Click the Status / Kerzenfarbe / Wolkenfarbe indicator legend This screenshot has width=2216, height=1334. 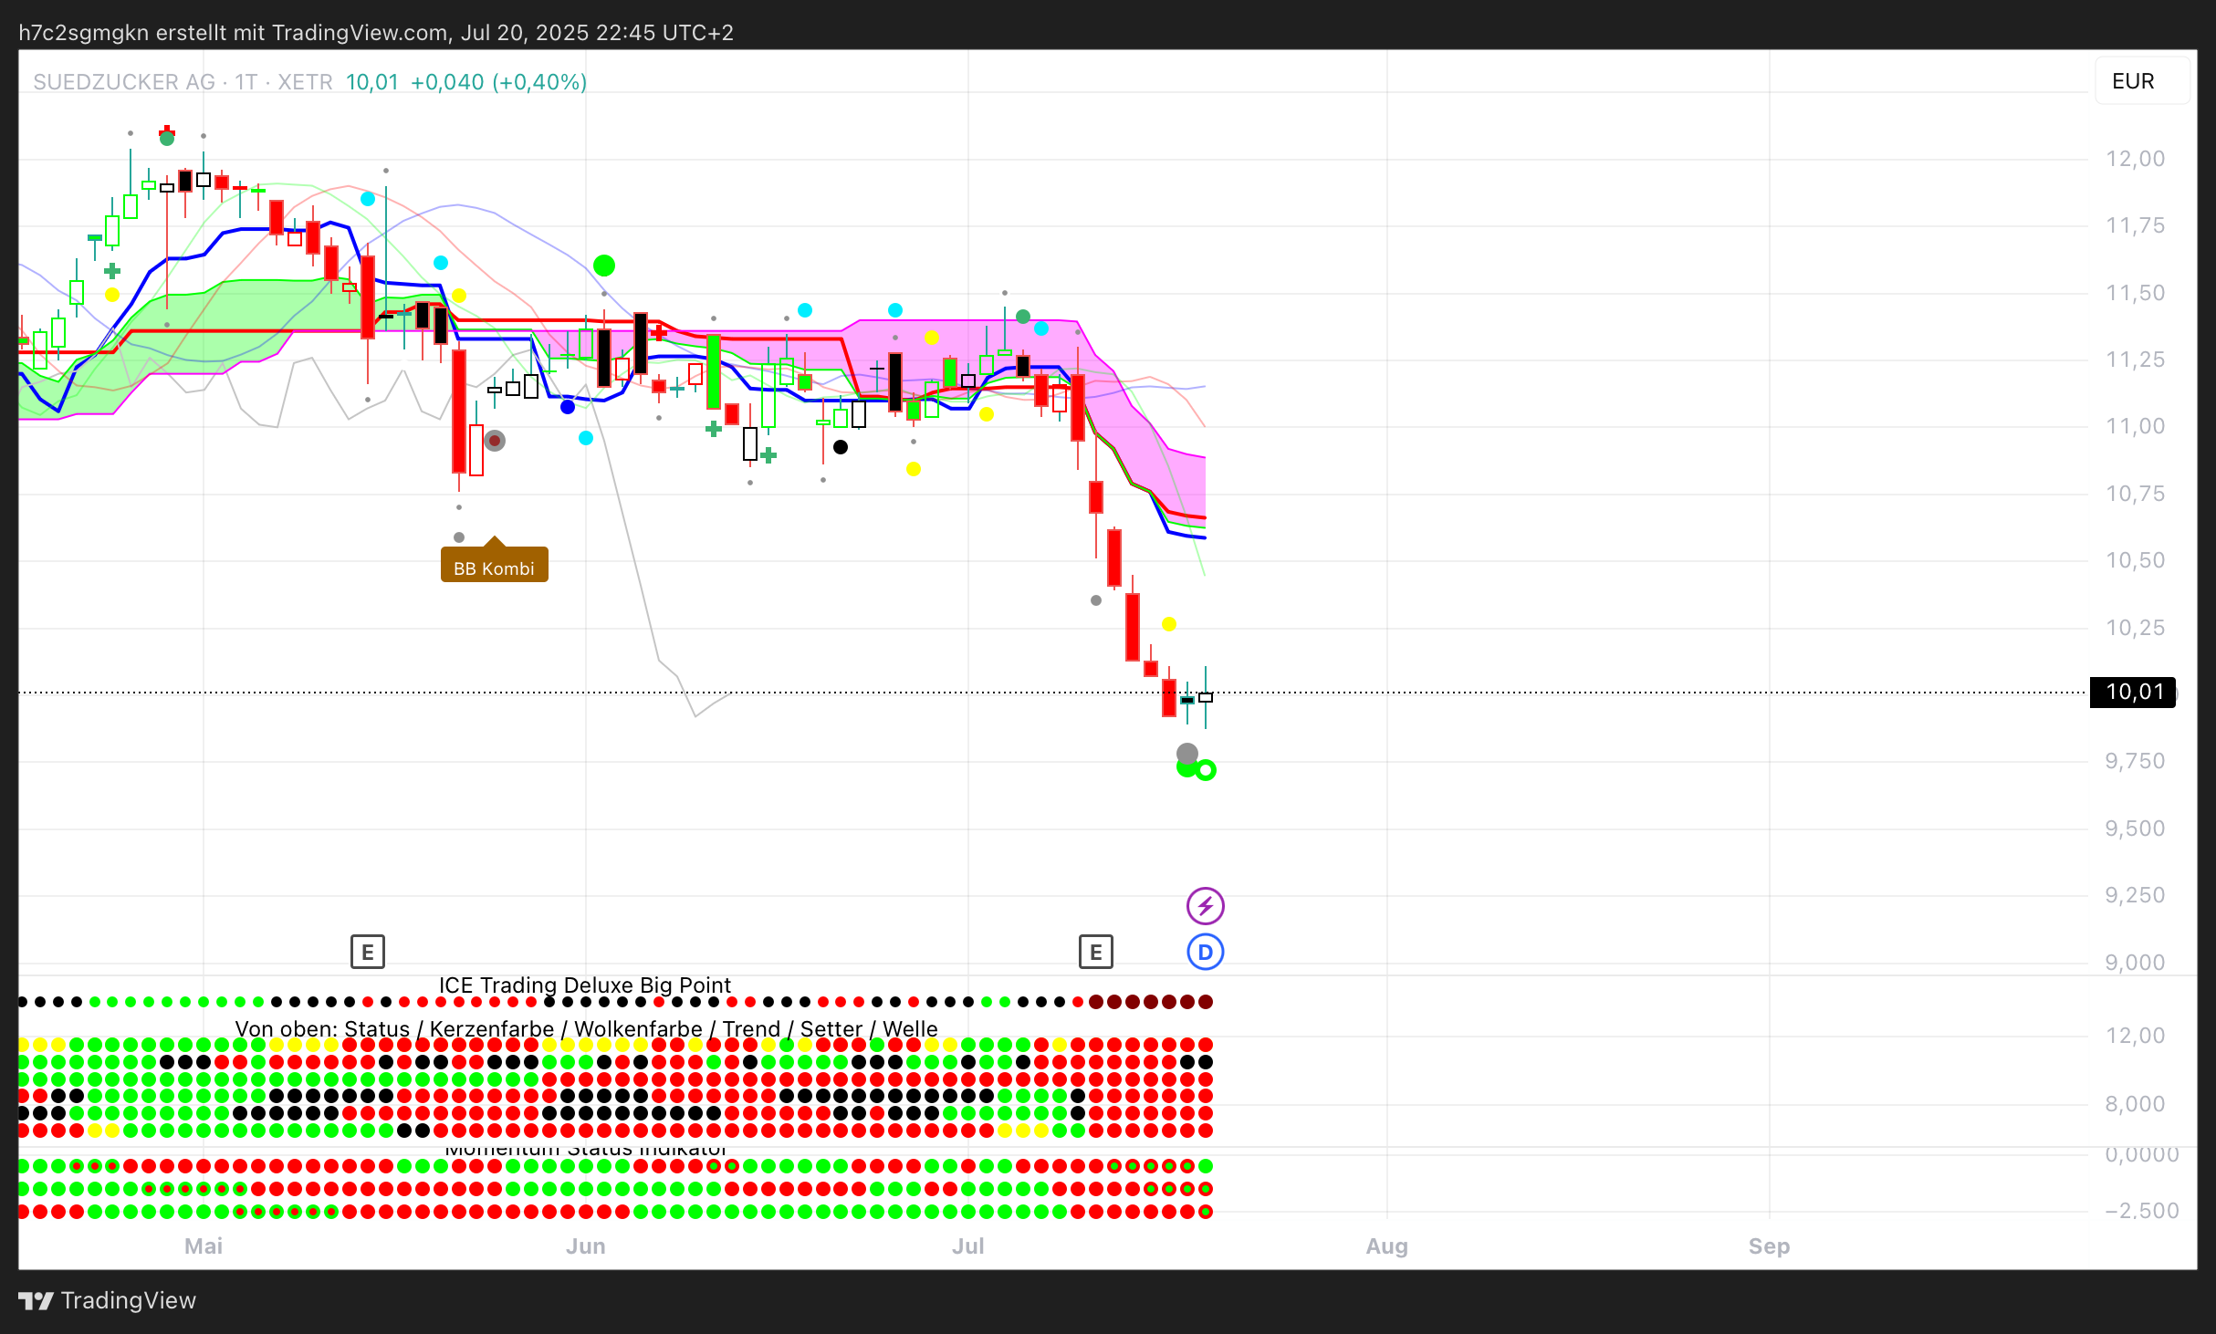586,1029
